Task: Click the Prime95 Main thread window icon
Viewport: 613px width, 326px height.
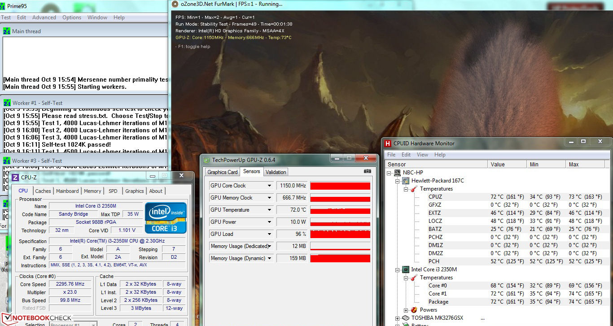Action: (7, 31)
